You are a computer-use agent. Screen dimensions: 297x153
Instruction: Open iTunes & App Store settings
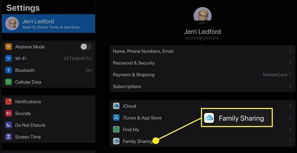tap(202, 118)
